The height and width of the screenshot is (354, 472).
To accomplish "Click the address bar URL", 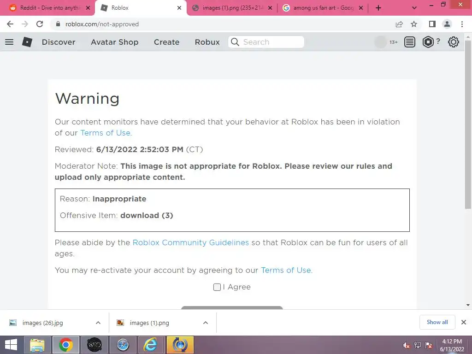I will tap(102, 24).
